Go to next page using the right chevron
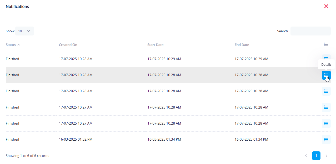 tap(326, 156)
